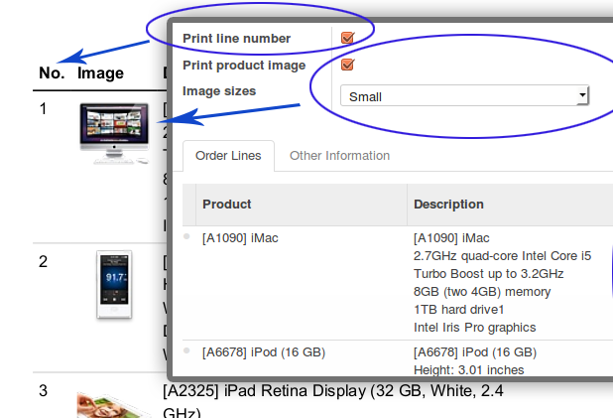The width and height of the screenshot is (613, 418).
Task: Click line number 1 in the report
Action: point(43,109)
